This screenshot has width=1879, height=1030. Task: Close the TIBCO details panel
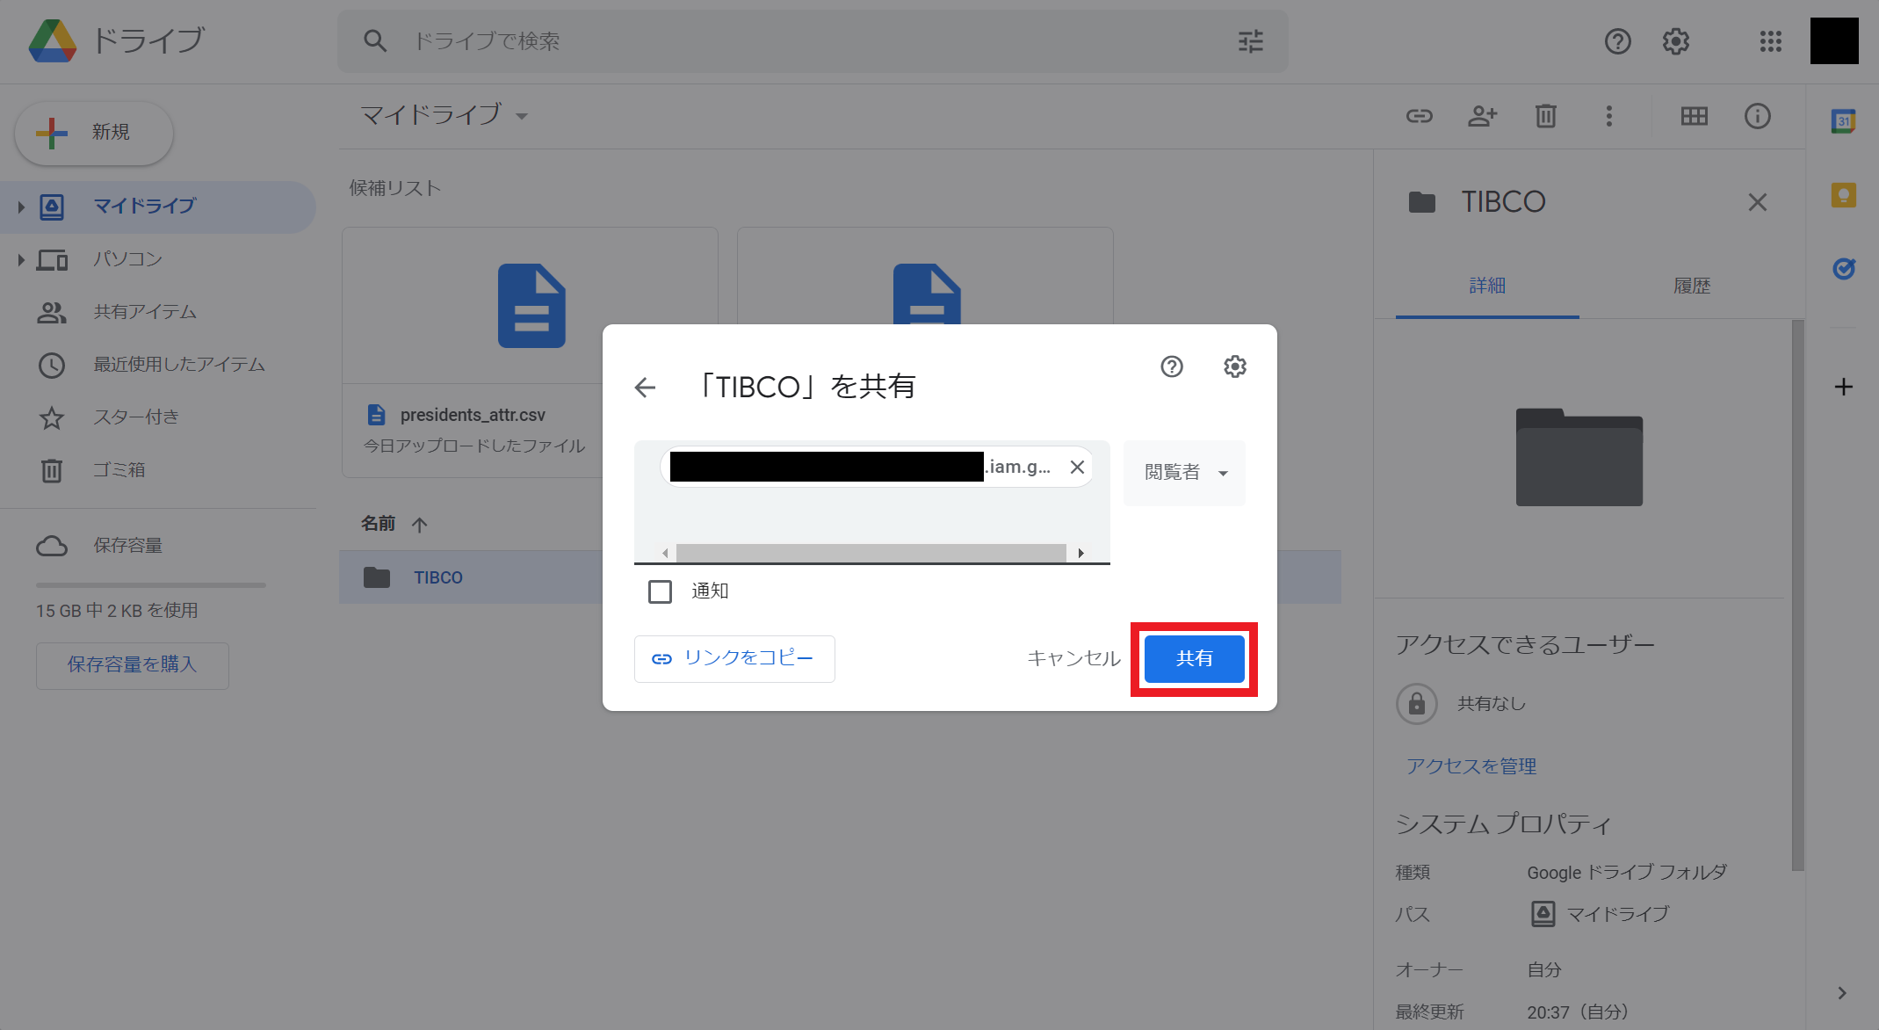pos(1758,202)
